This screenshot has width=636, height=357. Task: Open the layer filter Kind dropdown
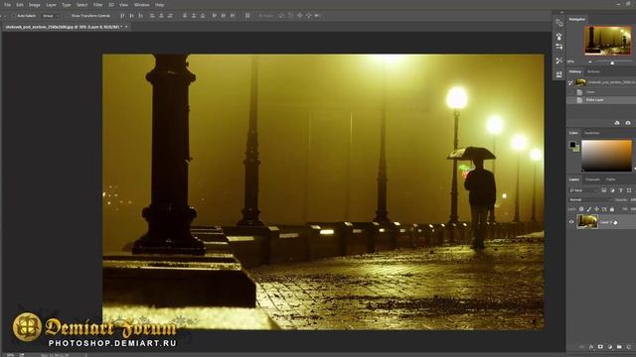point(583,190)
